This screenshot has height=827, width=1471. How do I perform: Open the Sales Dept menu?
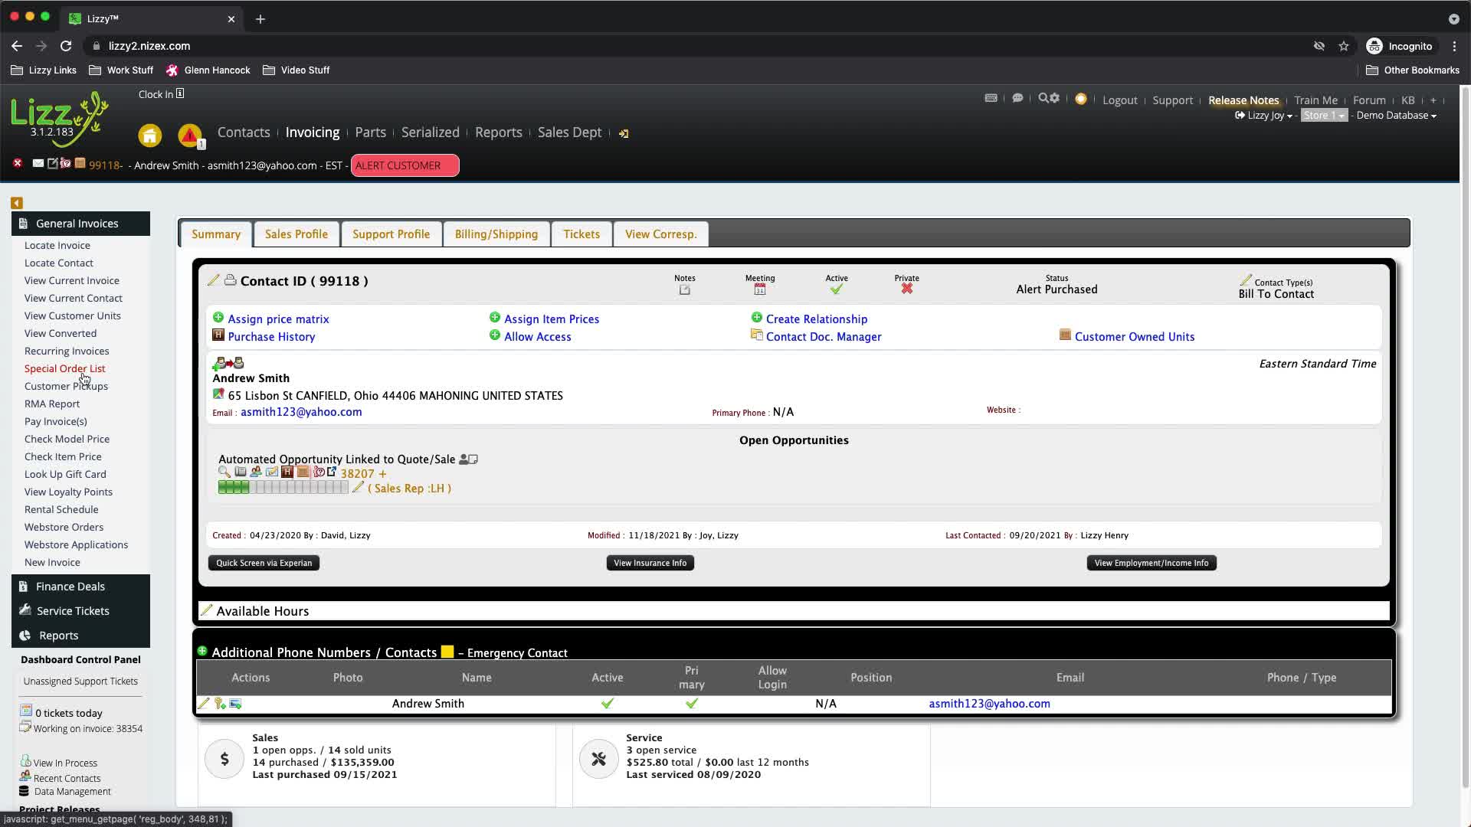point(569,132)
